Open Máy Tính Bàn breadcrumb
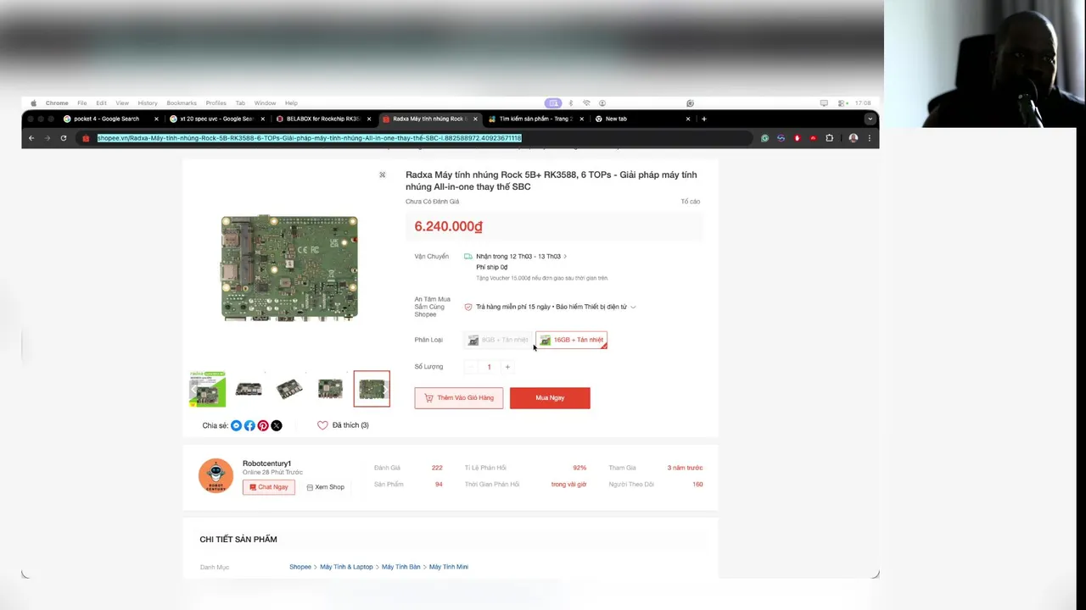Viewport: 1086px width, 610px height. [x=400, y=567]
